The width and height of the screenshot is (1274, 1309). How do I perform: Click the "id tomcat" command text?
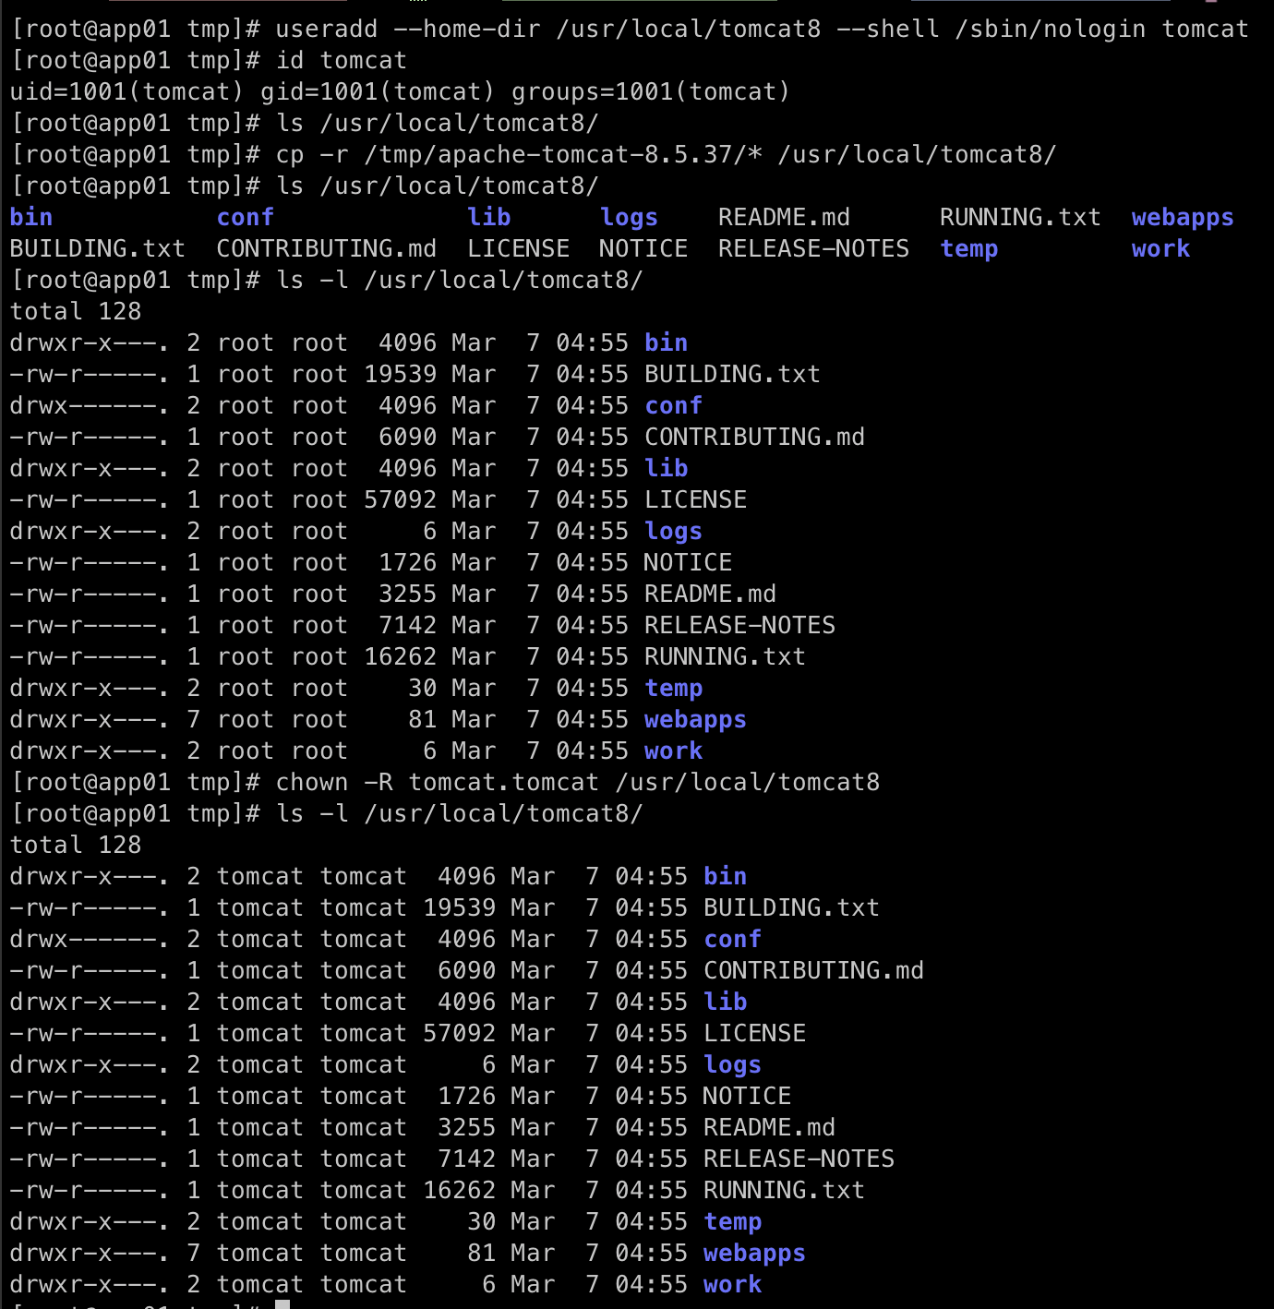[x=342, y=61]
